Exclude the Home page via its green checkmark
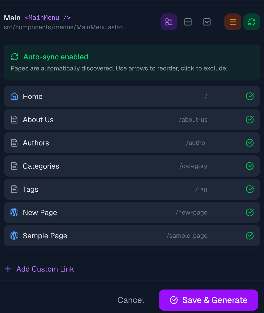 click(x=249, y=96)
